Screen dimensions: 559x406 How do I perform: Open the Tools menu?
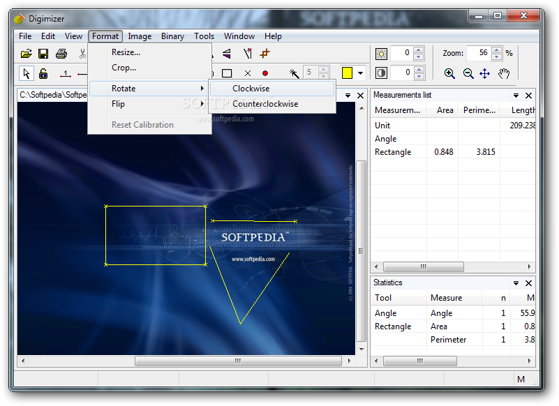pos(204,36)
